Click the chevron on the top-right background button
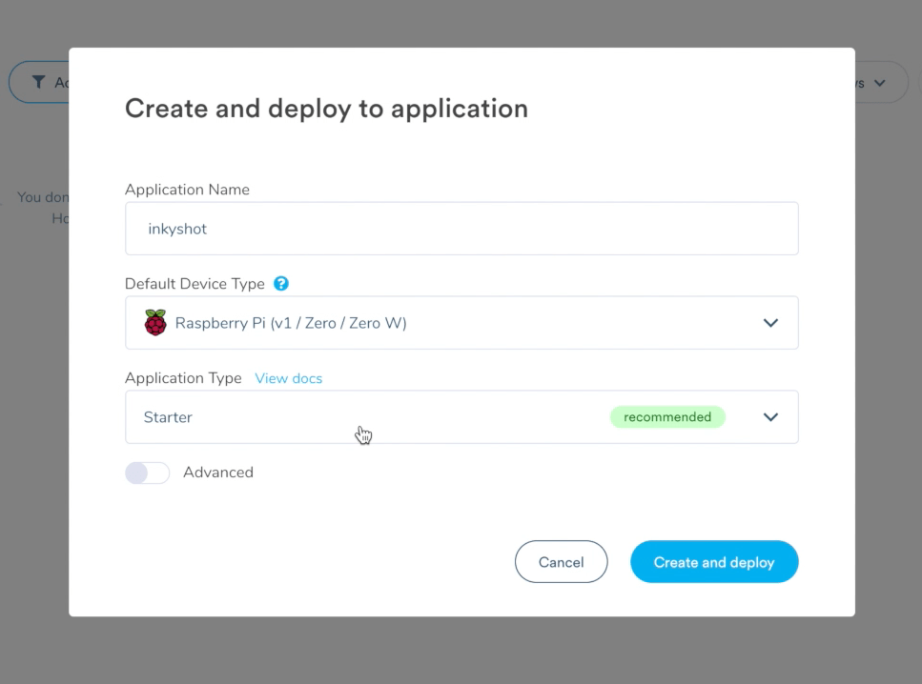 (x=879, y=82)
